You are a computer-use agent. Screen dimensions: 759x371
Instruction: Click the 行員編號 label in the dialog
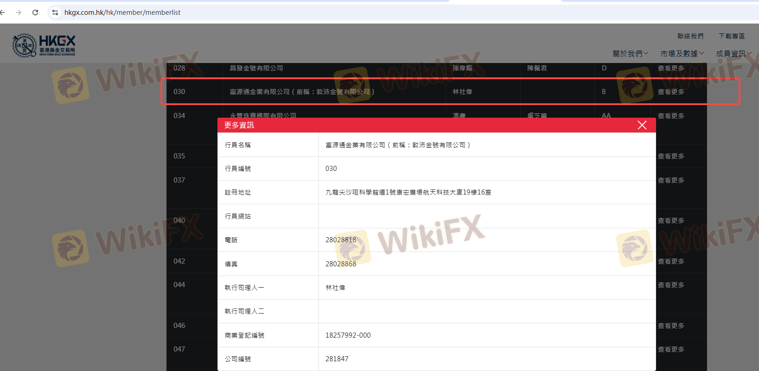click(238, 169)
